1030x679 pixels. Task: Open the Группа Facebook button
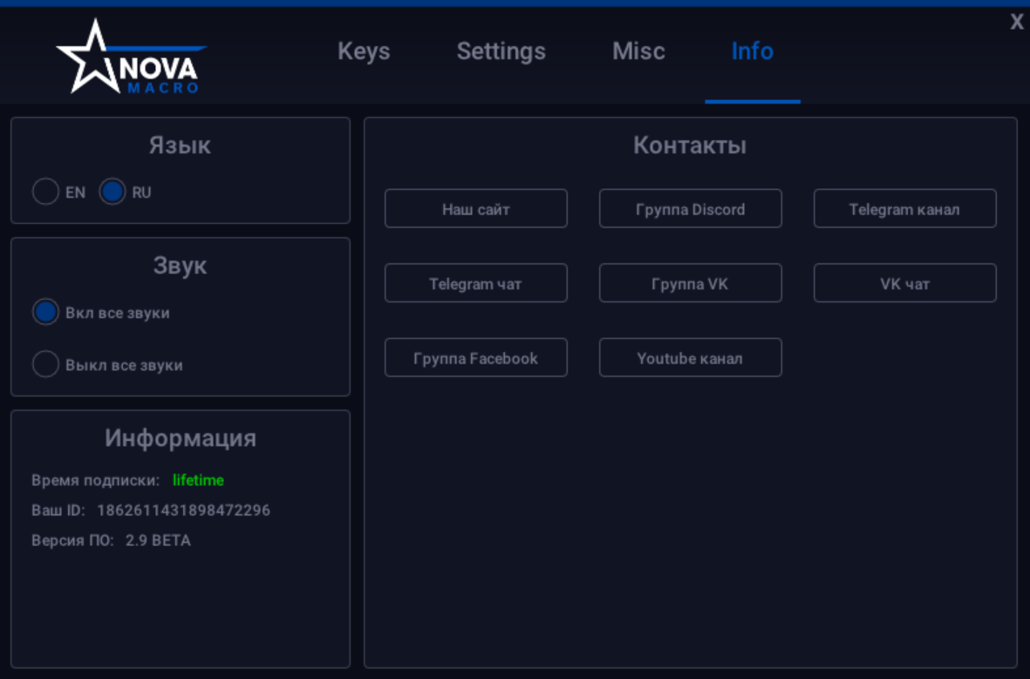(475, 358)
